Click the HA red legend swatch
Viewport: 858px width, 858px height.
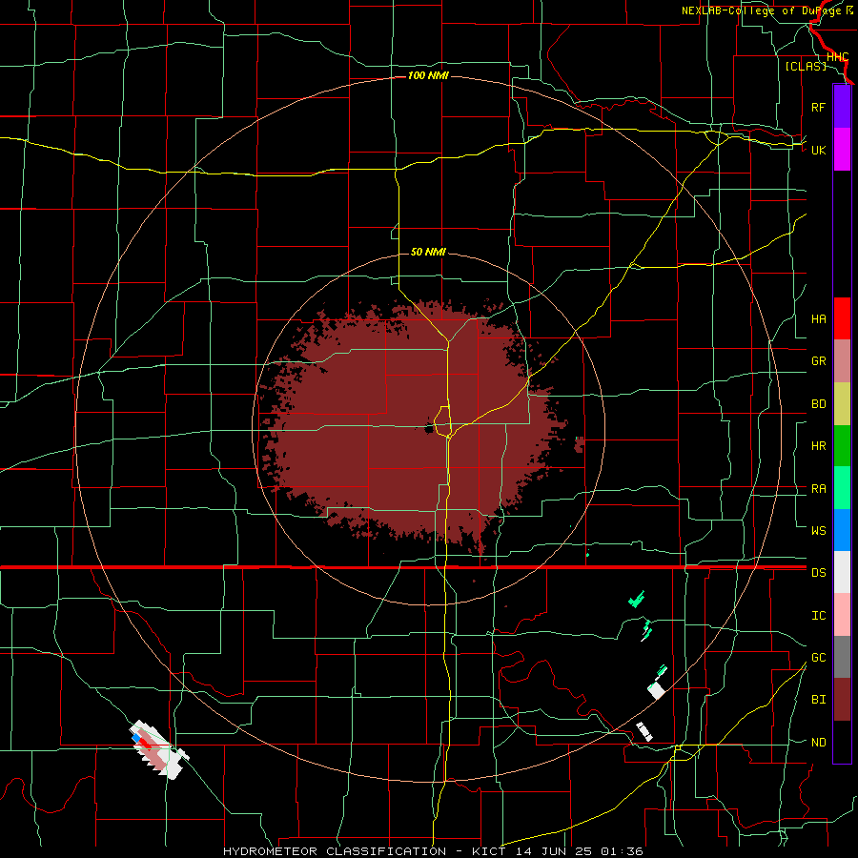842,318
